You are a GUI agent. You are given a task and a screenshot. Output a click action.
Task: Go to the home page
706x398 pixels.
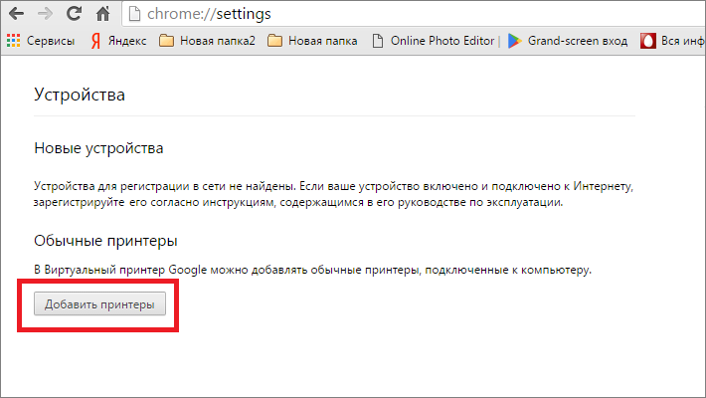click(x=102, y=15)
